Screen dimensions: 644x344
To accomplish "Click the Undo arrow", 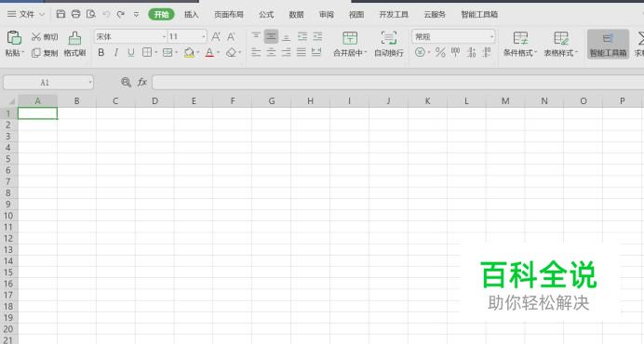I will (x=106, y=14).
